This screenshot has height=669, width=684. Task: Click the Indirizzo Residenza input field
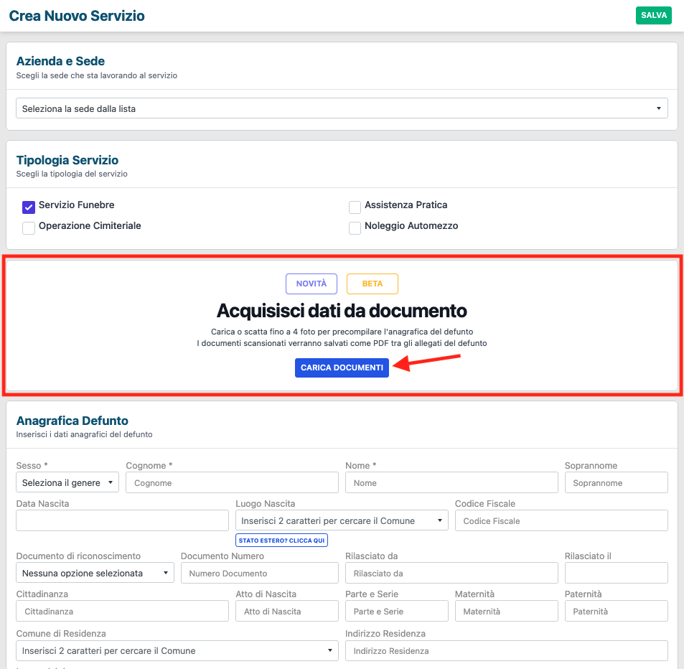pos(506,650)
